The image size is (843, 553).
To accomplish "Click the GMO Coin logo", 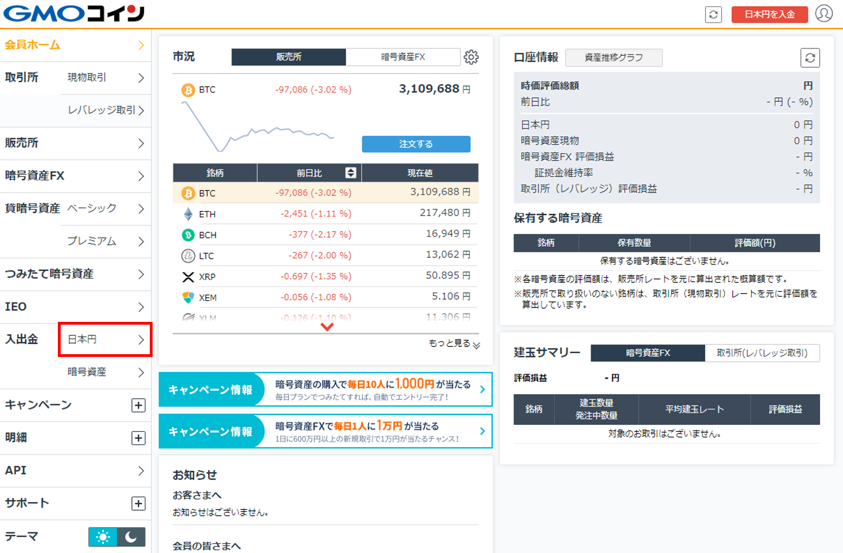I will click(x=72, y=14).
